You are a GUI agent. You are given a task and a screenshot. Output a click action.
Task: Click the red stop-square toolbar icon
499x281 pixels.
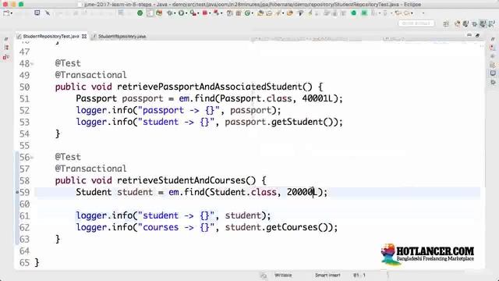(205, 13)
